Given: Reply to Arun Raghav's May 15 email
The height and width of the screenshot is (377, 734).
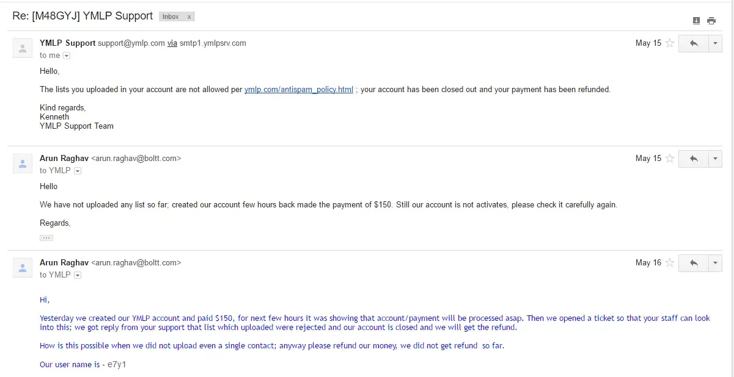Looking at the screenshot, I should point(694,159).
